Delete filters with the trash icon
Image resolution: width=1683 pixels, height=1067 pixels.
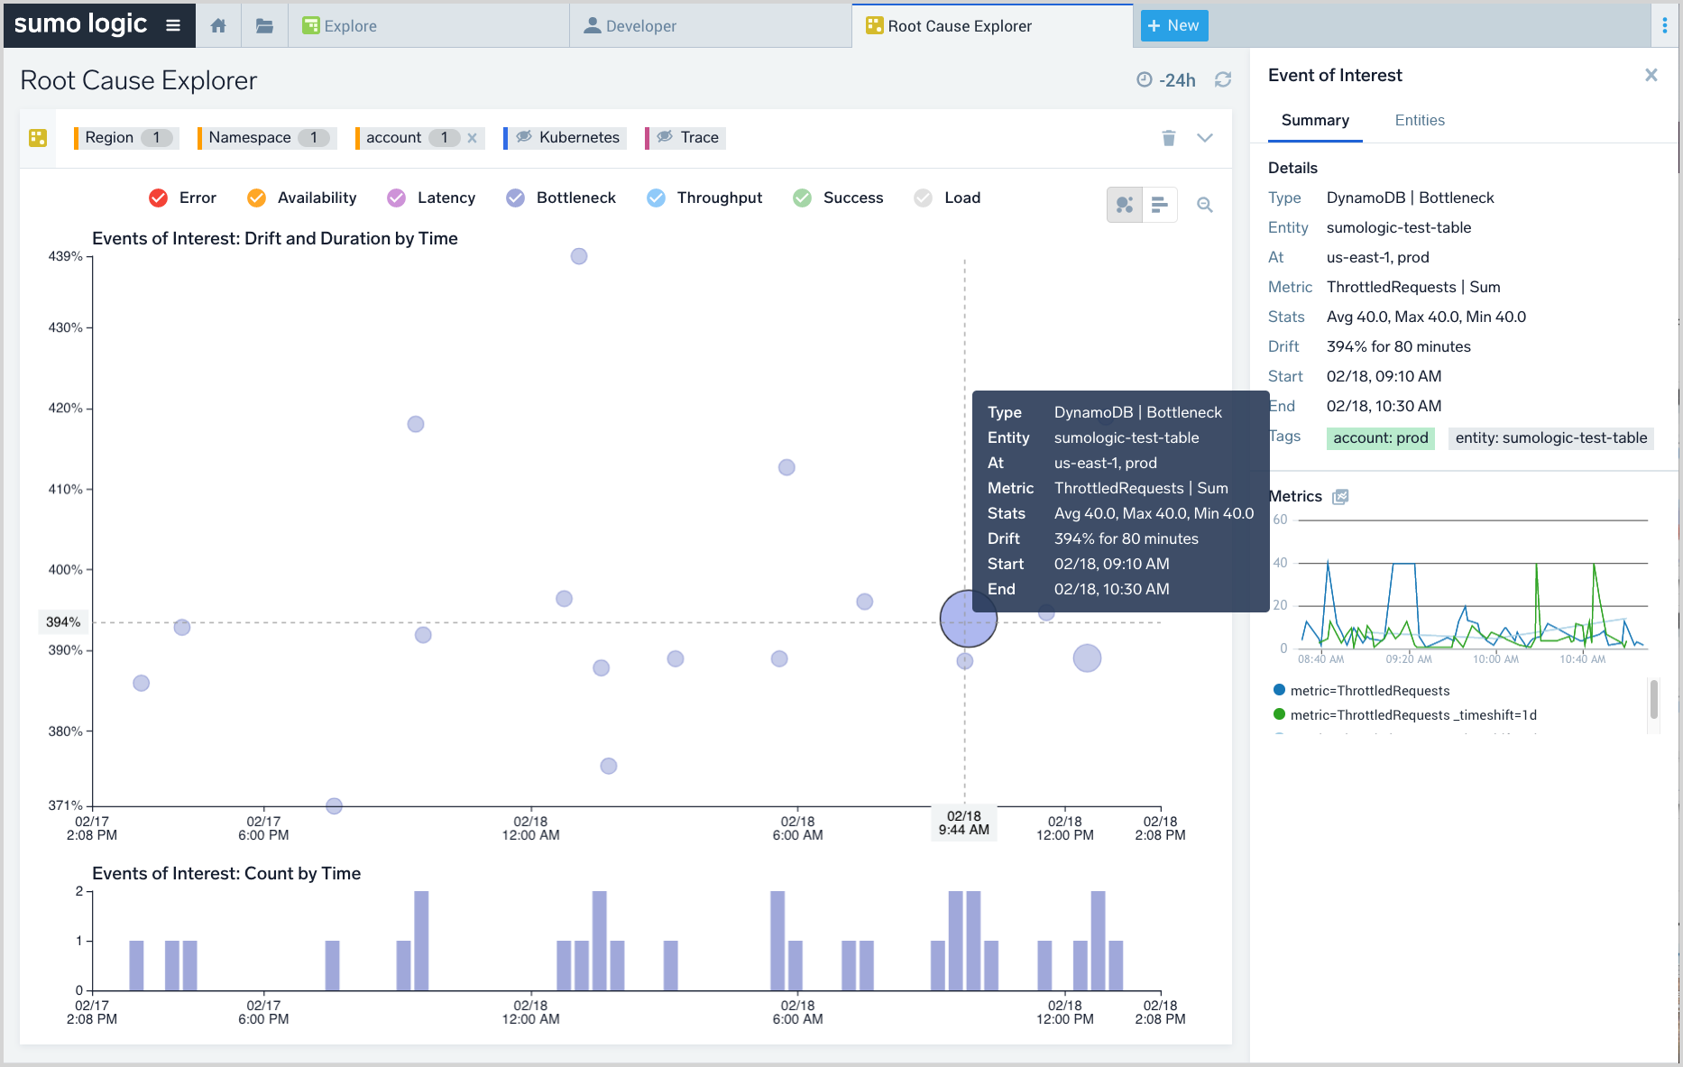[1169, 138]
